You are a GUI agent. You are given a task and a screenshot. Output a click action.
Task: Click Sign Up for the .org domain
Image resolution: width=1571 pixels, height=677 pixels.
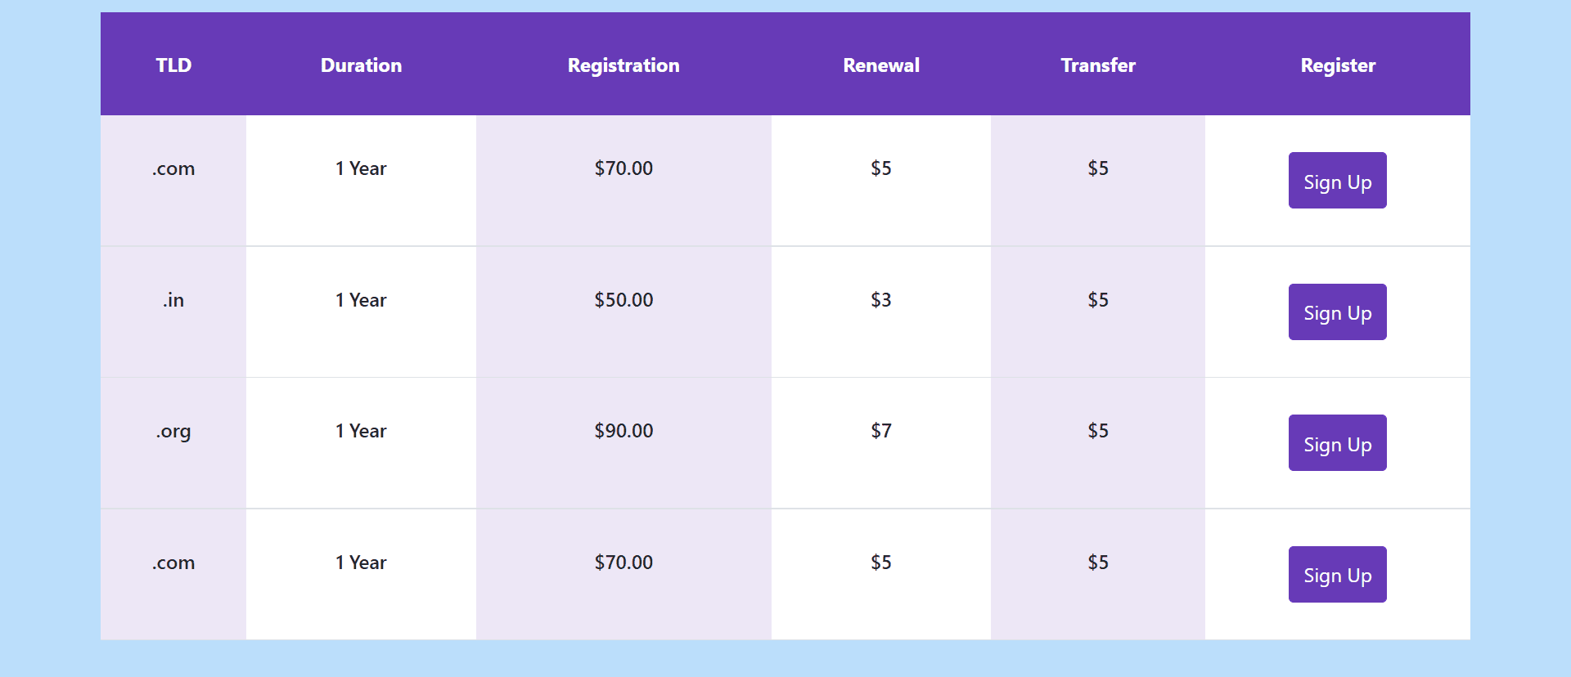click(x=1337, y=442)
